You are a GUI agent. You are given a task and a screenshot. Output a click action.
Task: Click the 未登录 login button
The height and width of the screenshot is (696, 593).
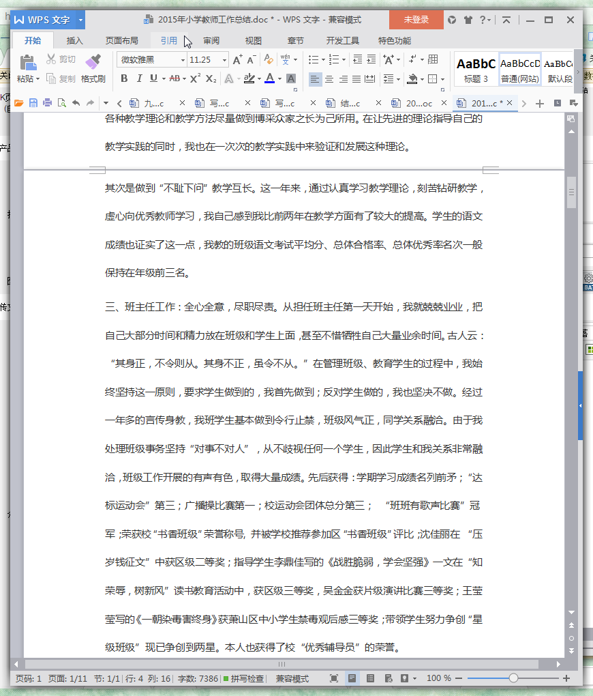[416, 20]
